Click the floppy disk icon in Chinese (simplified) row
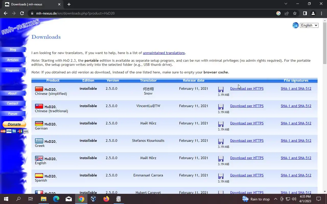Image resolution: width=327 pixels, height=204 pixels. pyautogui.click(x=221, y=90)
